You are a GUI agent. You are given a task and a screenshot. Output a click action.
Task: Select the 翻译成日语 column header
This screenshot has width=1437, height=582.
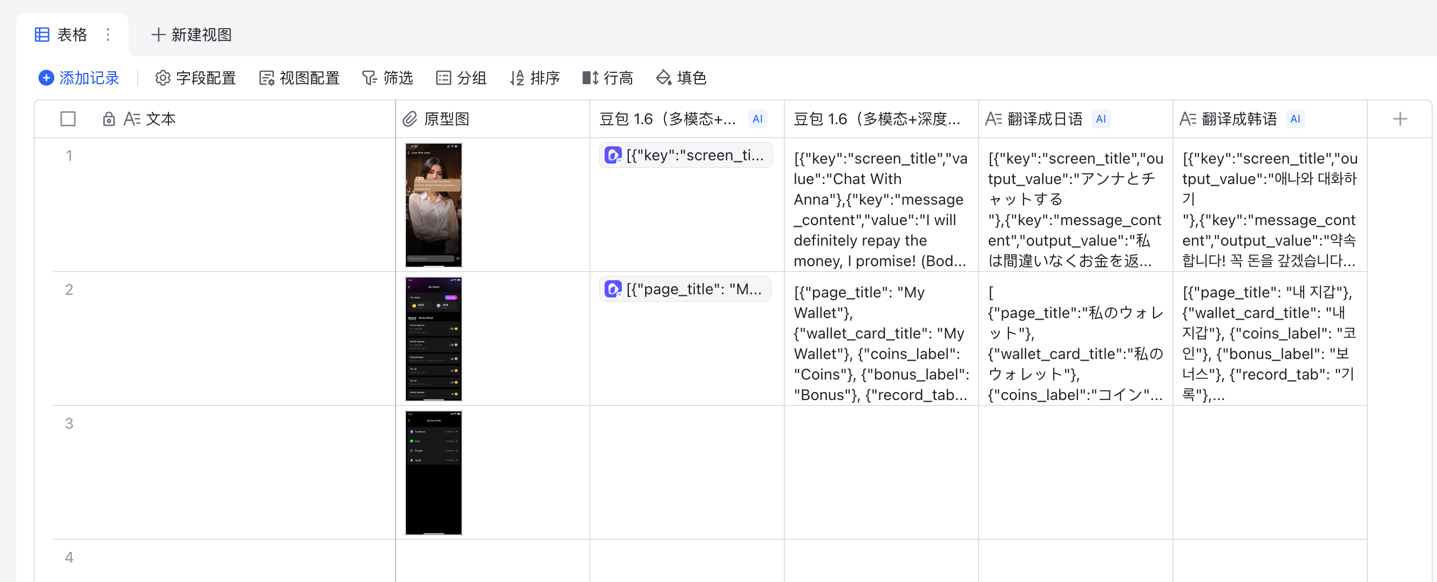point(1075,119)
